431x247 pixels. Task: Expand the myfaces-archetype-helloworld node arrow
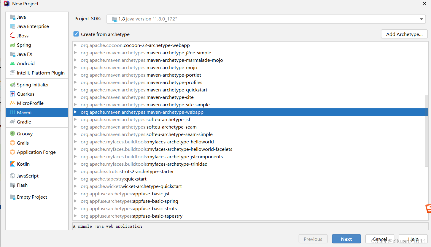point(75,142)
